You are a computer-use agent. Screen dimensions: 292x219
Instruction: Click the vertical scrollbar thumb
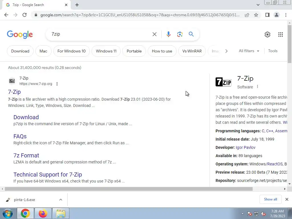click(x=289, y=44)
